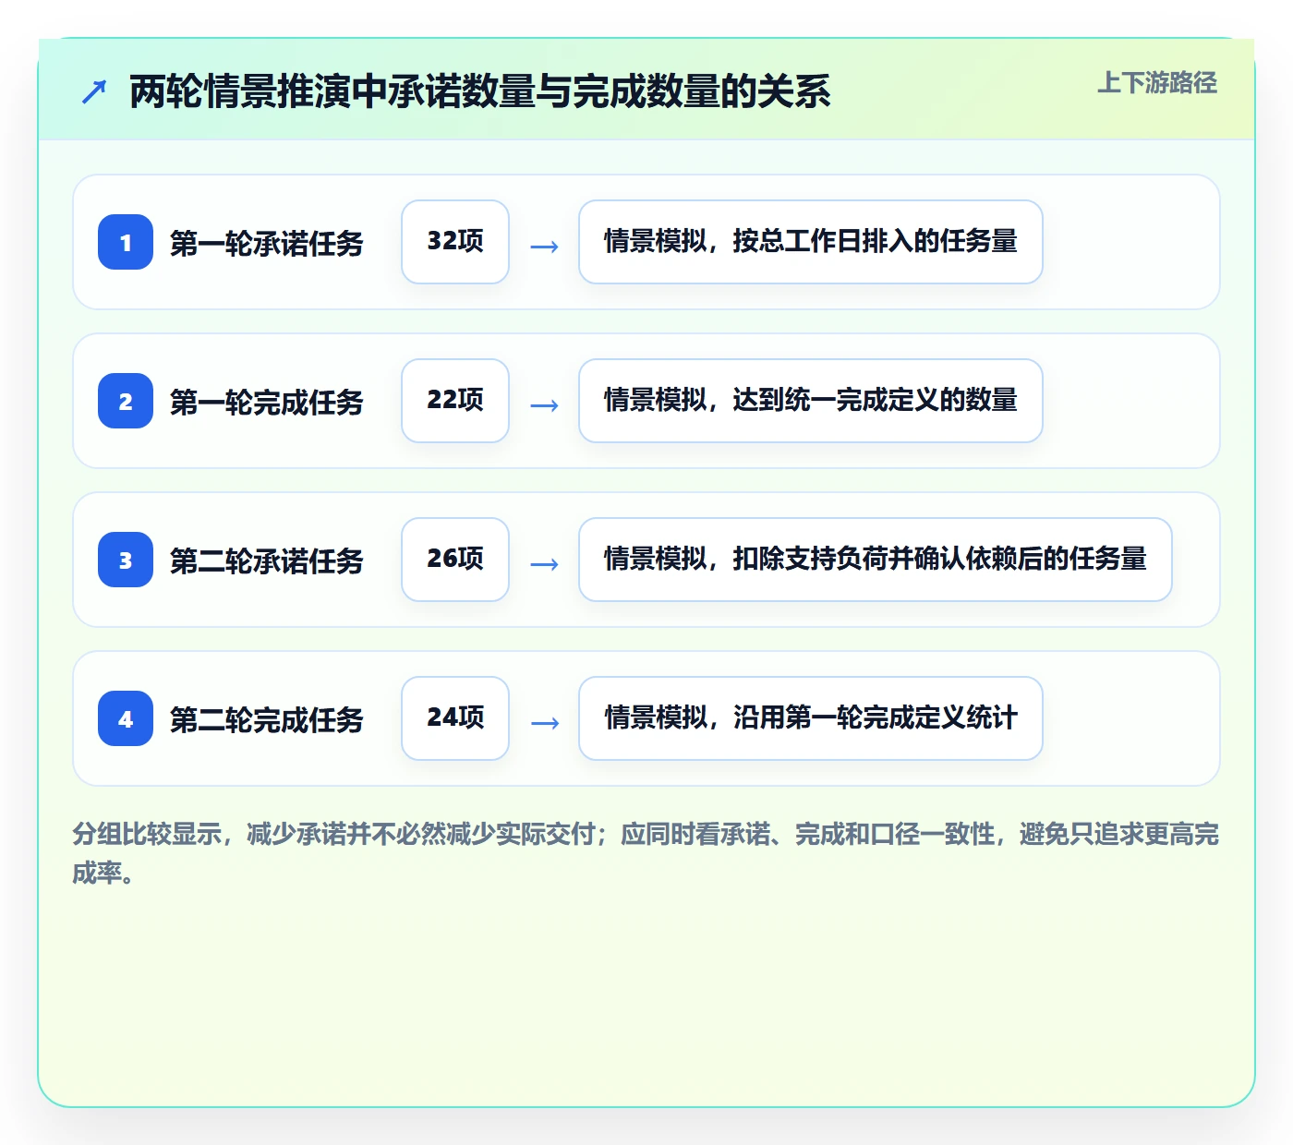Click the arrow after the 32项 value
This screenshot has width=1293, height=1145.
[x=545, y=246]
